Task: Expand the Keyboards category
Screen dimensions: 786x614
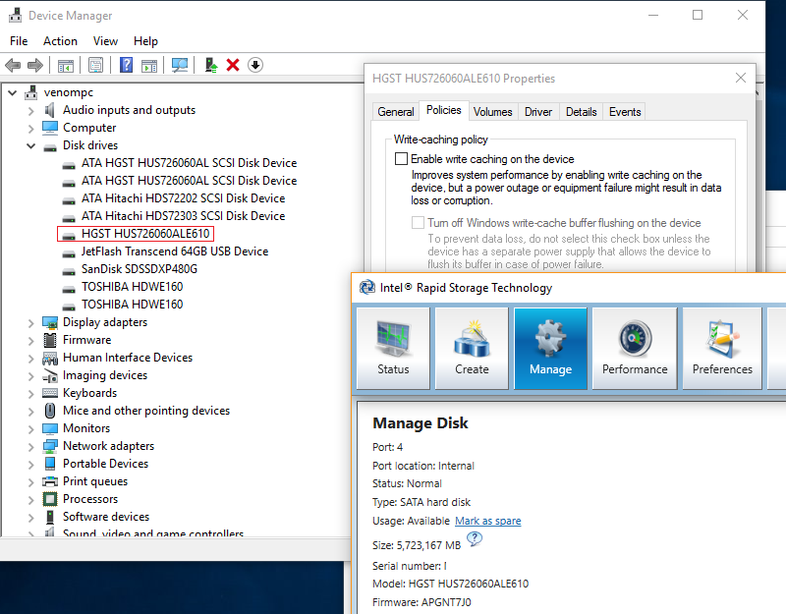Action: click(x=31, y=394)
